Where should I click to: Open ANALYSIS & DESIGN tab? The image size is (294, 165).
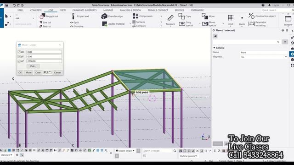pos(130,10)
